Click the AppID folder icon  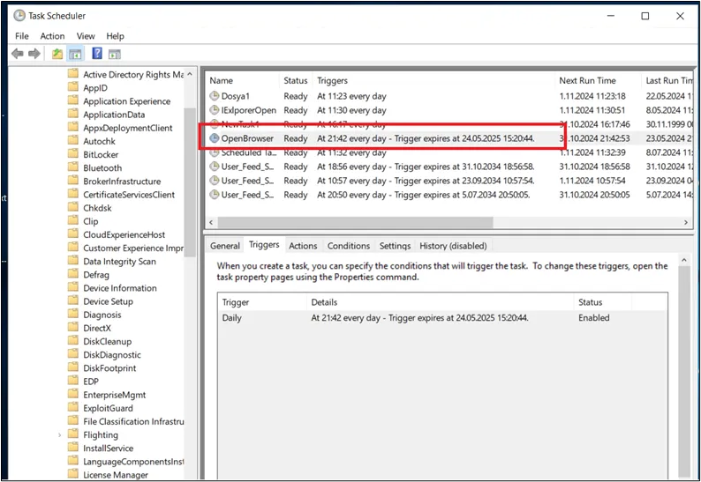(73, 87)
